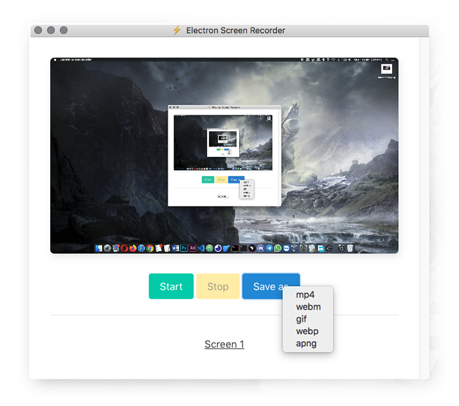Image resolution: width=459 pixels, height=406 pixels.
Task: Zoom the recorder window to full size
Action: (64, 30)
